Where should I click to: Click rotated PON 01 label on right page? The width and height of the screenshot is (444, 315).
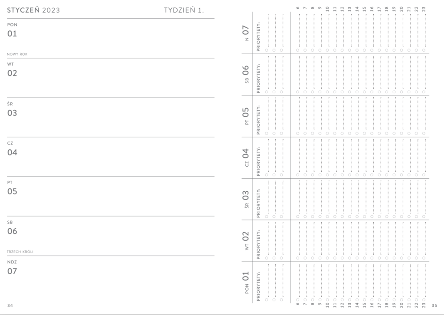click(246, 283)
